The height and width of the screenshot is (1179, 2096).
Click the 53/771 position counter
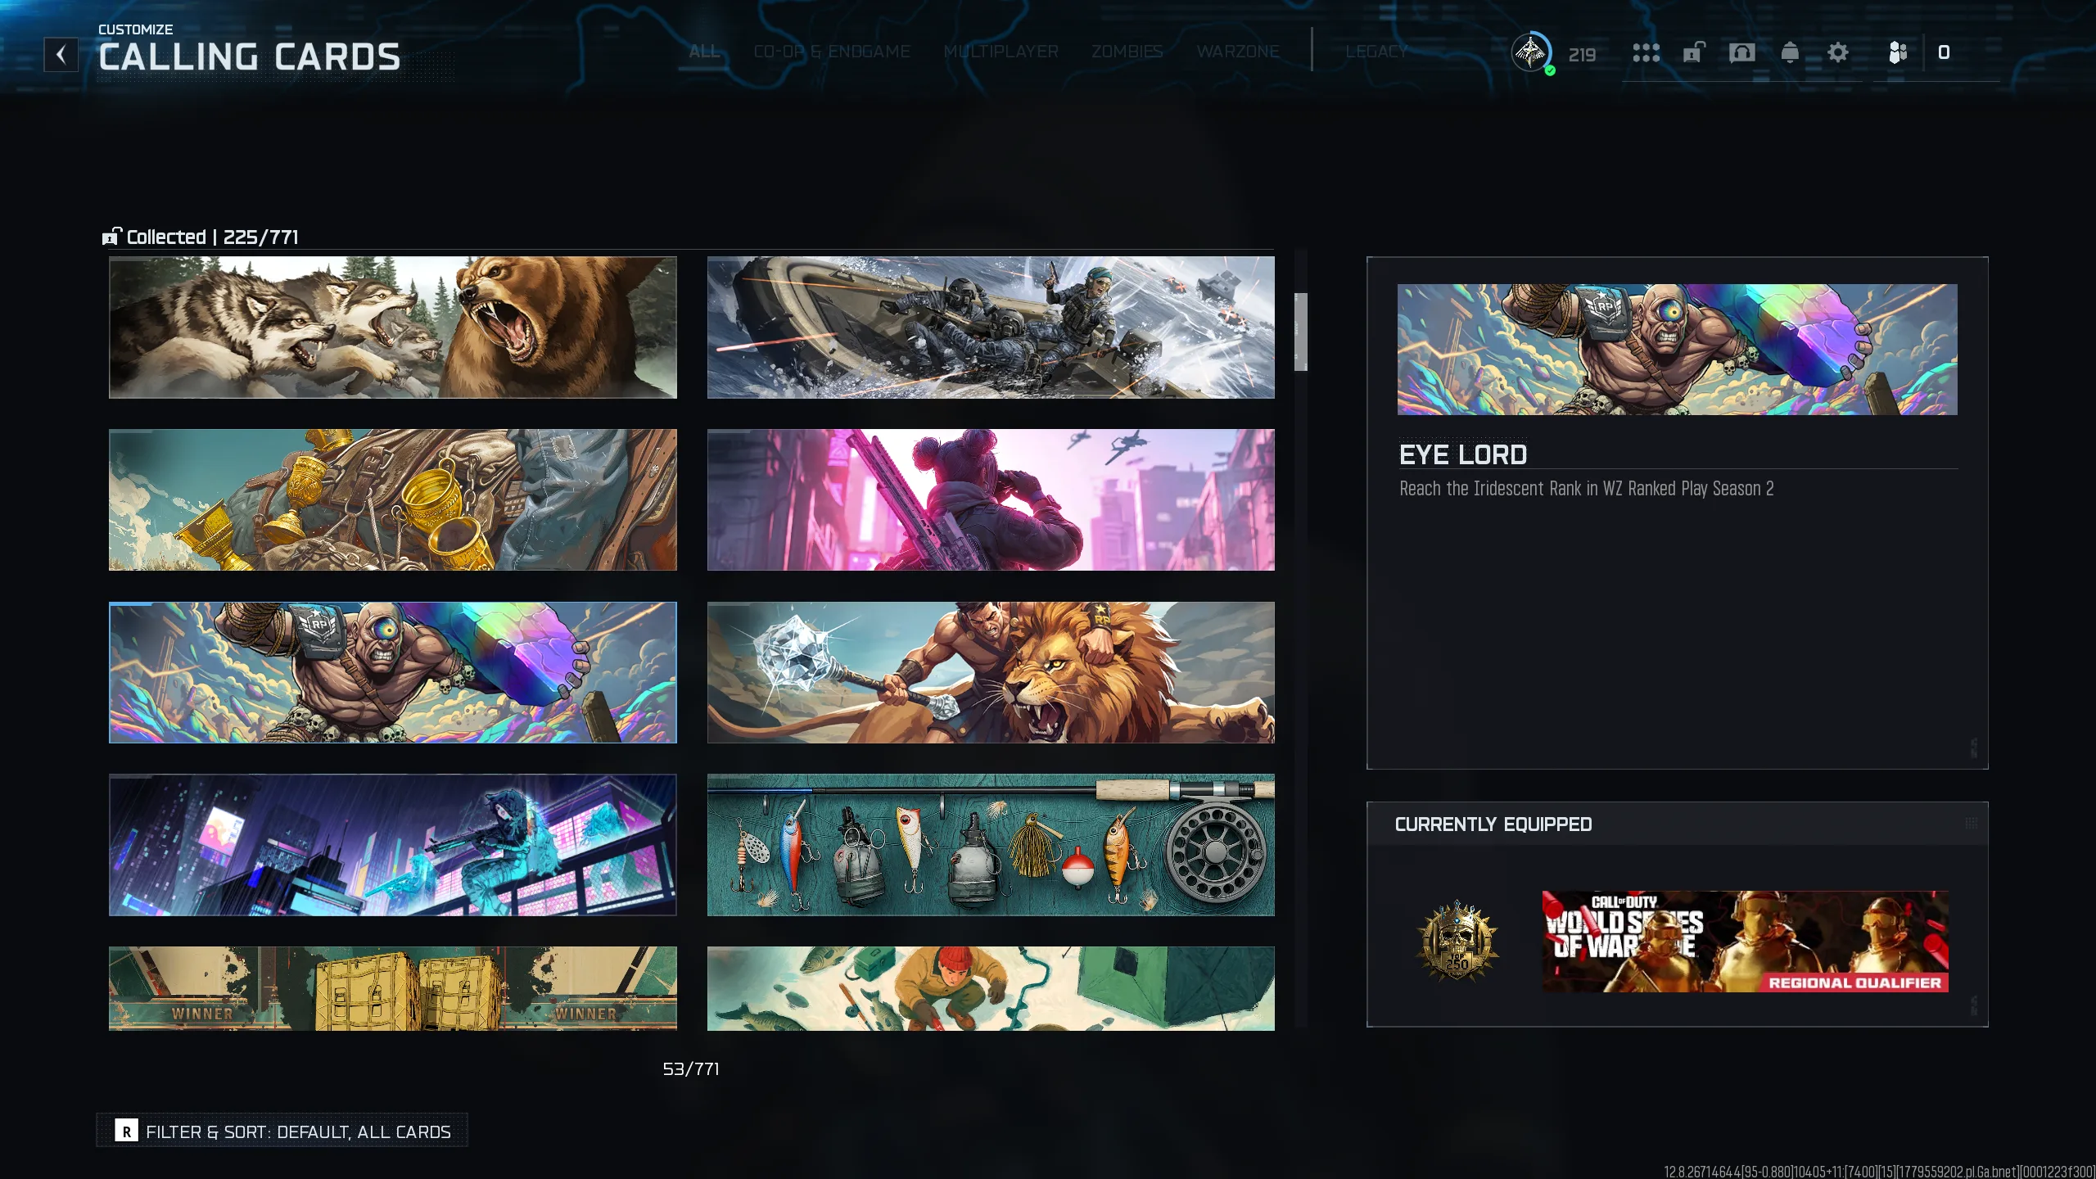pos(691,1069)
